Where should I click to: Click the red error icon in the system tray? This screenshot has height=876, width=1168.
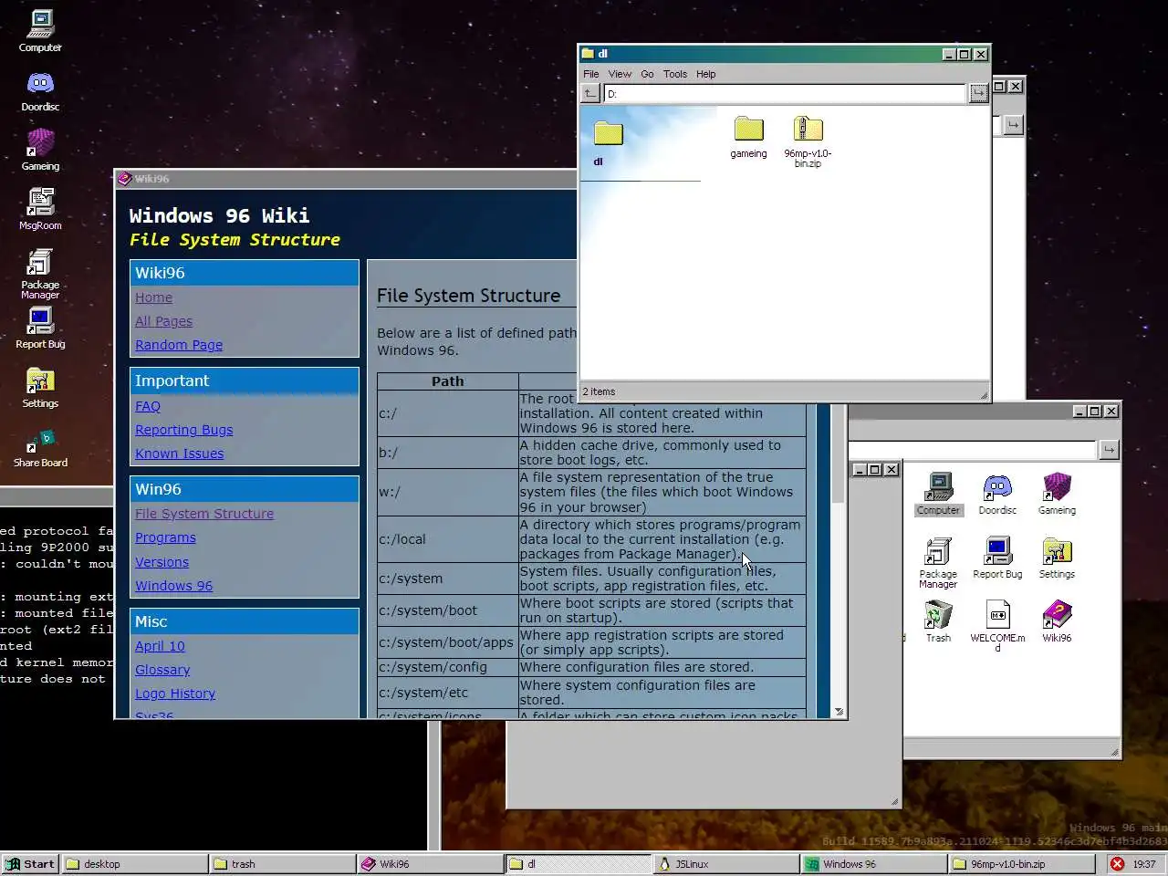point(1117,864)
